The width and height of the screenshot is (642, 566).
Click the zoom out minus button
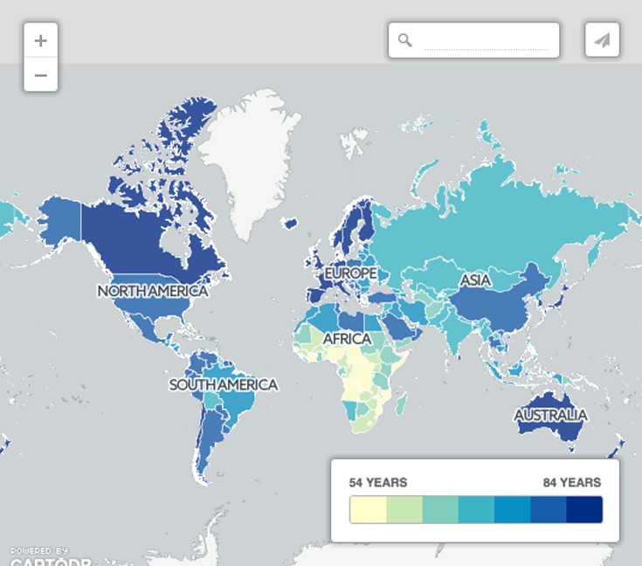pos(40,75)
